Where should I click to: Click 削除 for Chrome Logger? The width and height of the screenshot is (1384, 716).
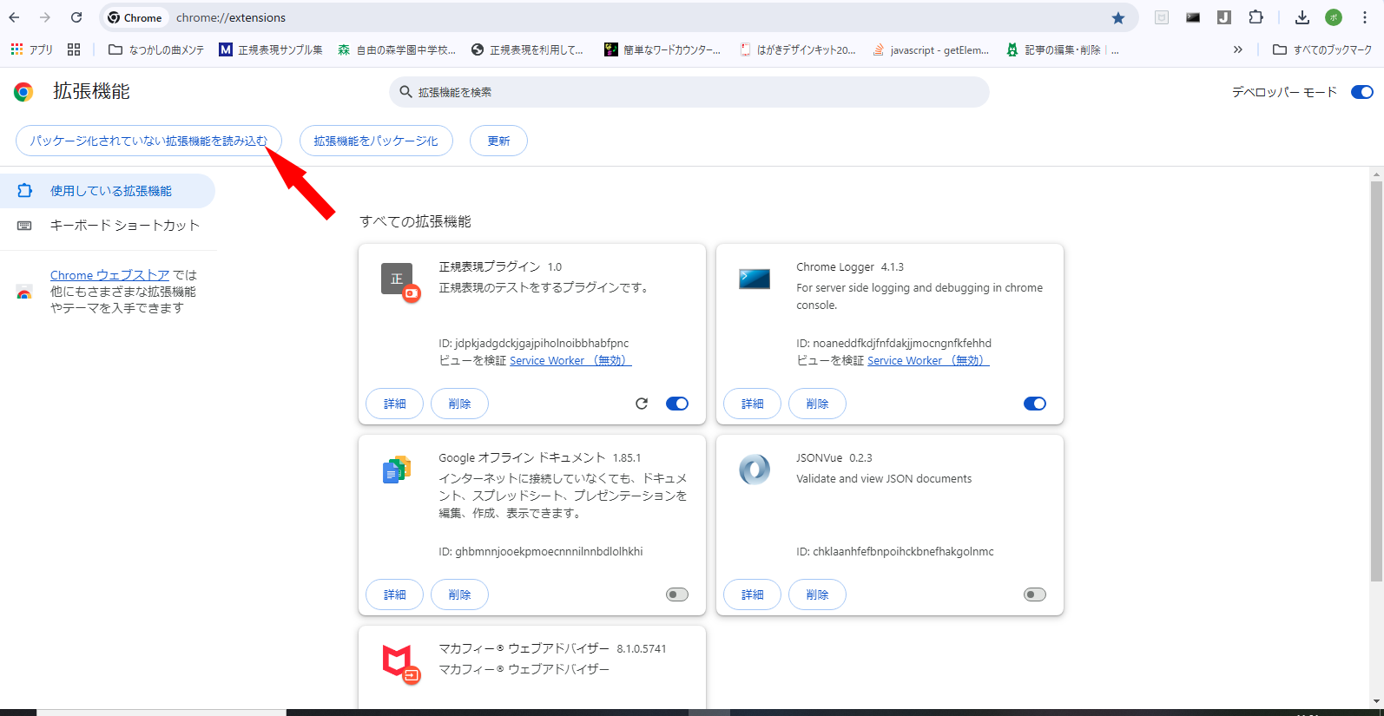(817, 404)
